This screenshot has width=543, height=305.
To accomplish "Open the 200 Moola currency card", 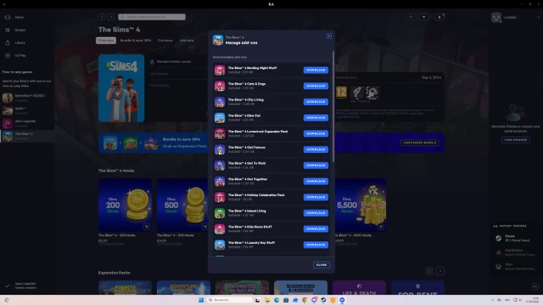I will click(125, 205).
